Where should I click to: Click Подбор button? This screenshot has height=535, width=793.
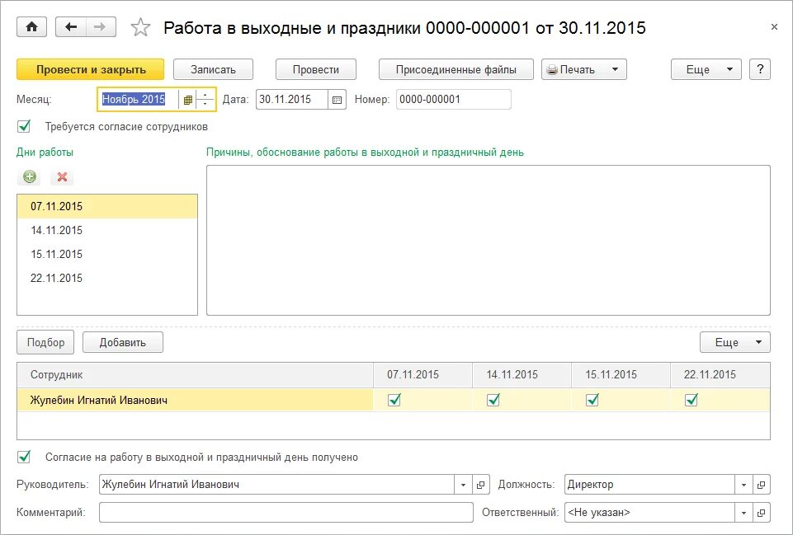(x=45, y=342)
